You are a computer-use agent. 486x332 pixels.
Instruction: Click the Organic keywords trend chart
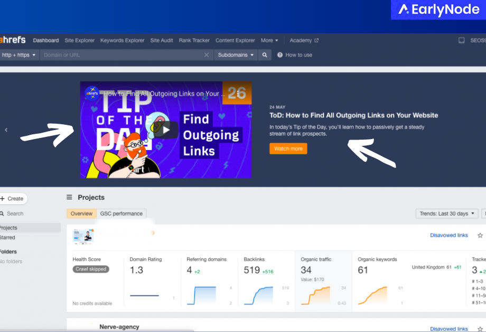tap(372, 296)
